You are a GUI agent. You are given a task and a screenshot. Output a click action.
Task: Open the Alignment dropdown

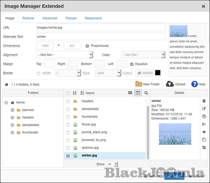point(64,55)
